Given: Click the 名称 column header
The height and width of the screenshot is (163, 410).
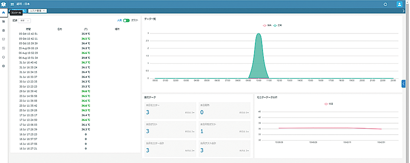Looking at the screenshot, I should coord(59,29).
